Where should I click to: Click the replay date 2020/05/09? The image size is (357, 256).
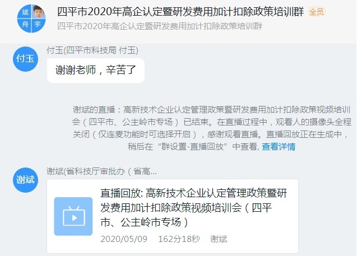pyautogui.click(x=124, y=239)
